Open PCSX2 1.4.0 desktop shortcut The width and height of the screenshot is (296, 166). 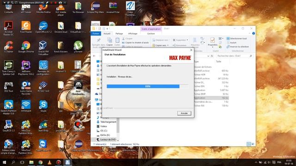tap(43, 87)
